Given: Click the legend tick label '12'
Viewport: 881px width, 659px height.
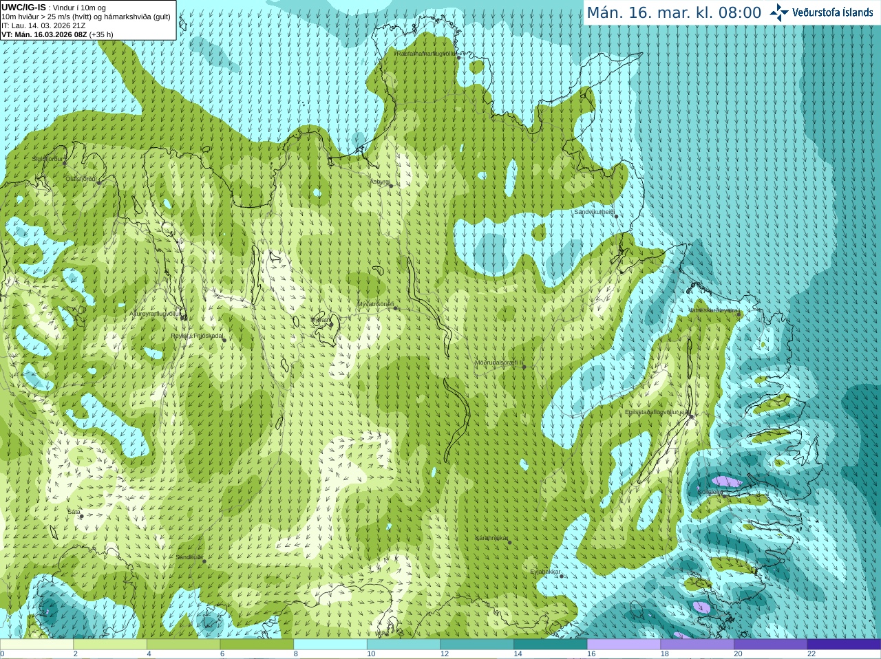Looking at the screenshot, I should click(x=445, y=654).
